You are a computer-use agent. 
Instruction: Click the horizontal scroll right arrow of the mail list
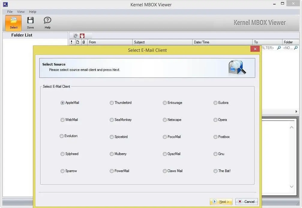[297, 111]
